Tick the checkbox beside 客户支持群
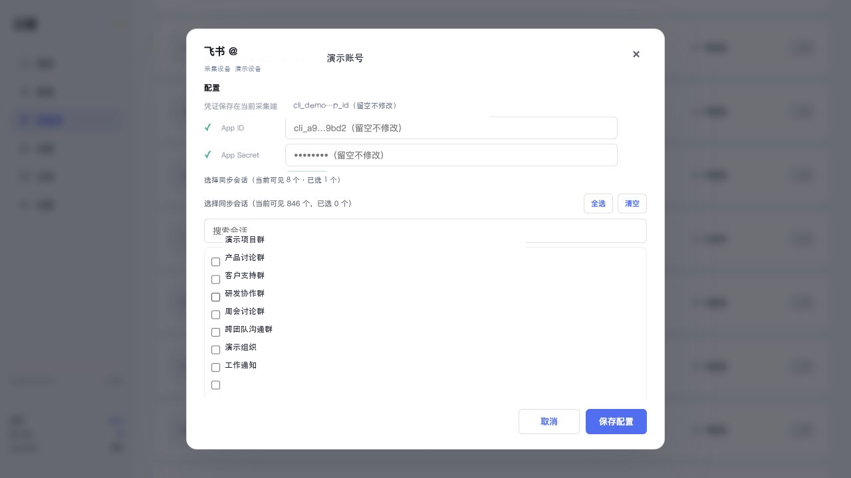This screenshot has height=478, width=851. 215,279
